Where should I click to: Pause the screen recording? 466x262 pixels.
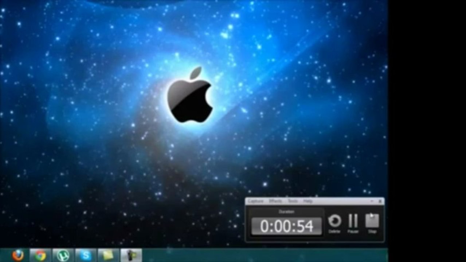353,223
